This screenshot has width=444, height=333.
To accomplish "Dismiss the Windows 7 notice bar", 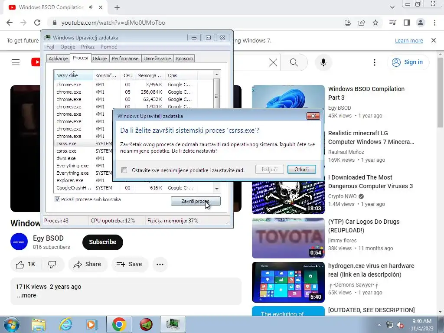I will coord(434,40).
